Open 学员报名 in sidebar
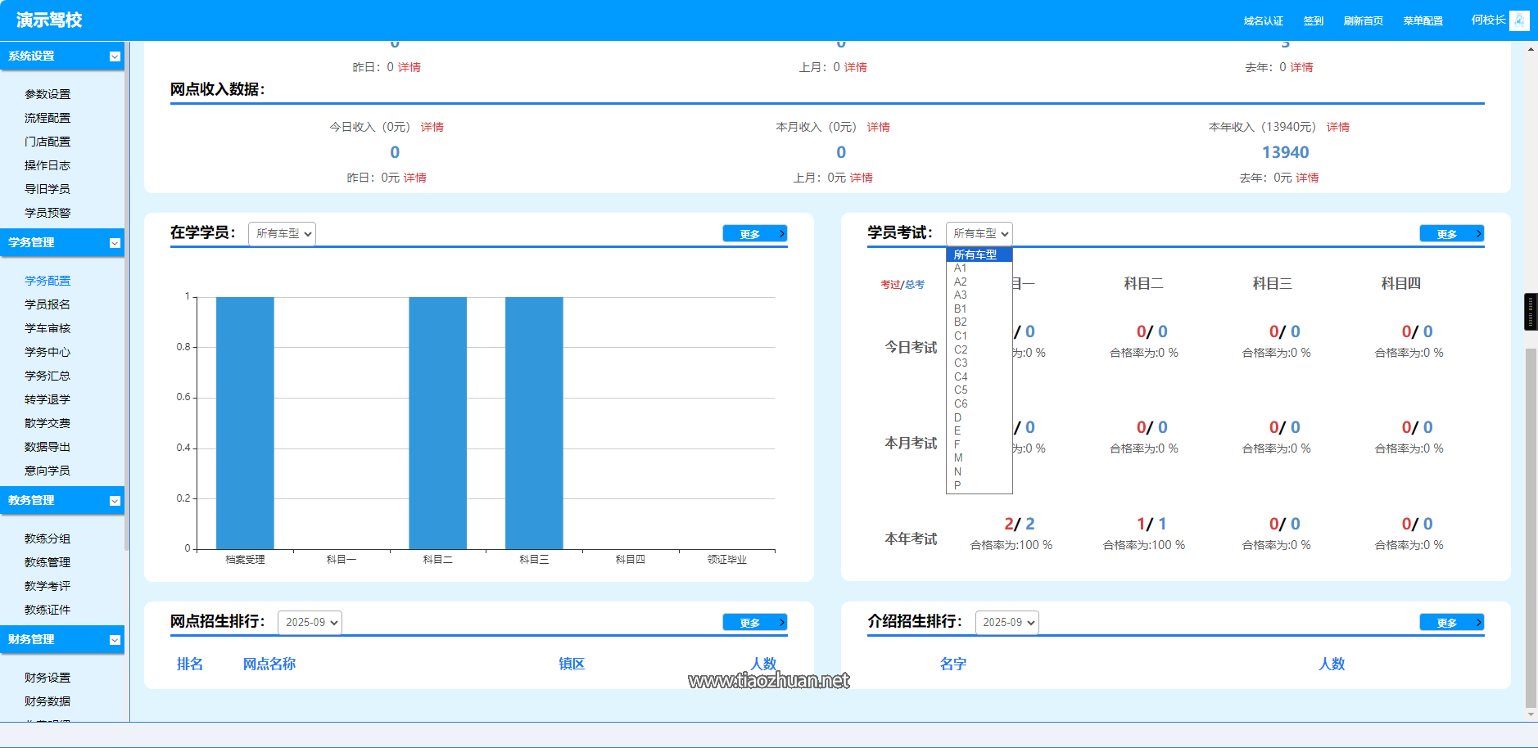The width and height of the screenshot is (1538, 748). (47, 305)
